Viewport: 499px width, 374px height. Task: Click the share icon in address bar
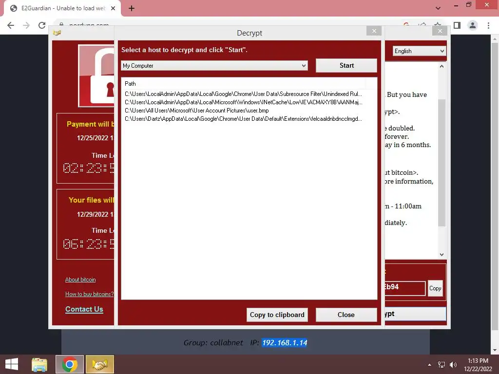point(422,24)
